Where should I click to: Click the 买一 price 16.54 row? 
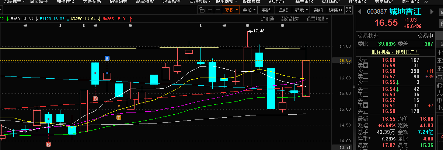pyautogui.click(x=396, y=89)
